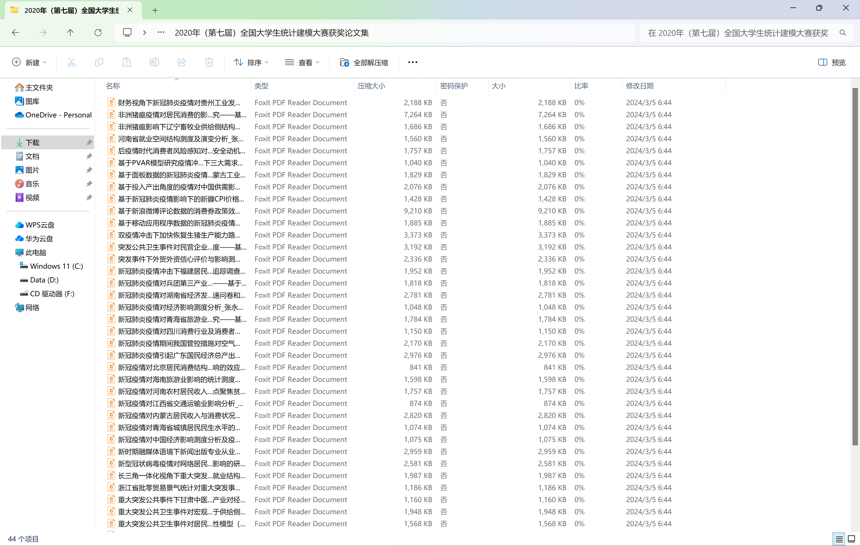Sort by 修改日期 column header
The image size is (860, 546).
click(x=639, y=86)
